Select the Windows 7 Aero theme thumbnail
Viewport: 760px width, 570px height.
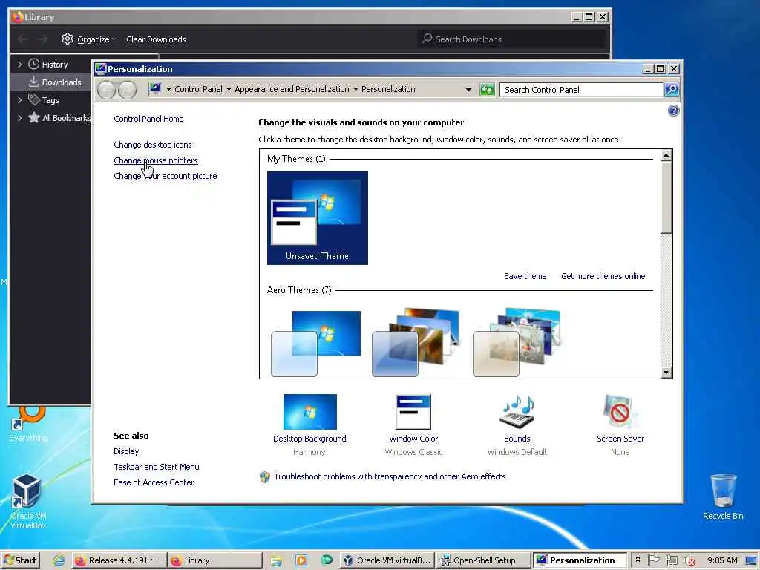pos(316,344)
